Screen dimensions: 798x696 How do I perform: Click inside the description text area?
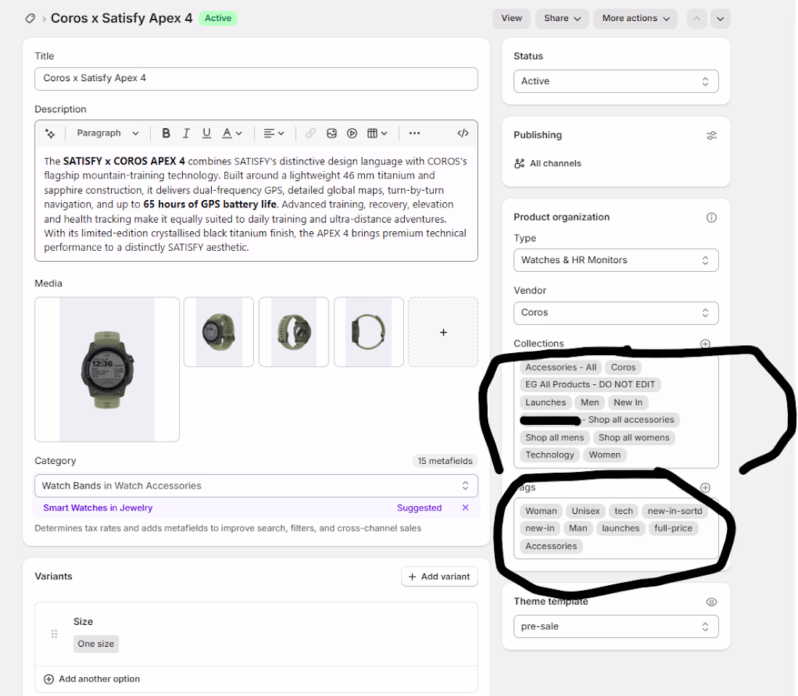point(256,204)
